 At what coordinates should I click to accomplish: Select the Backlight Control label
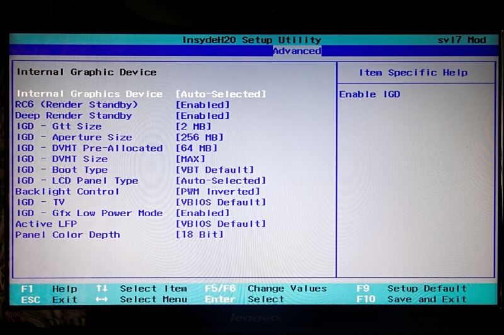click(67, 191)
